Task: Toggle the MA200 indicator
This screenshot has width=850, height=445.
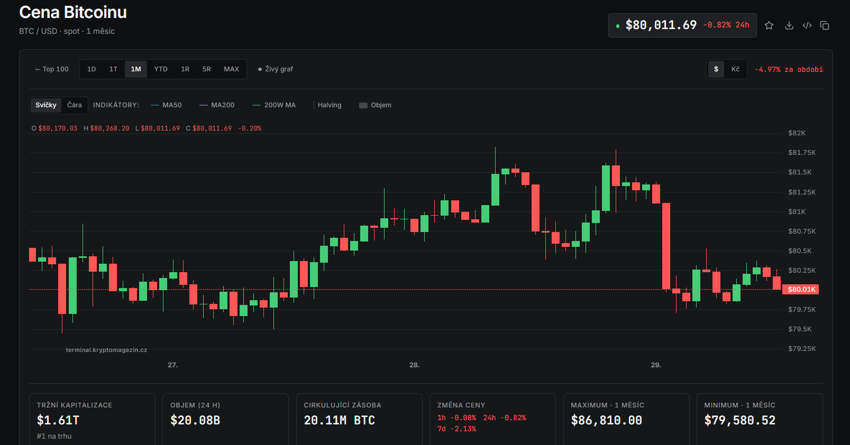Action: [x=217, y=105]
